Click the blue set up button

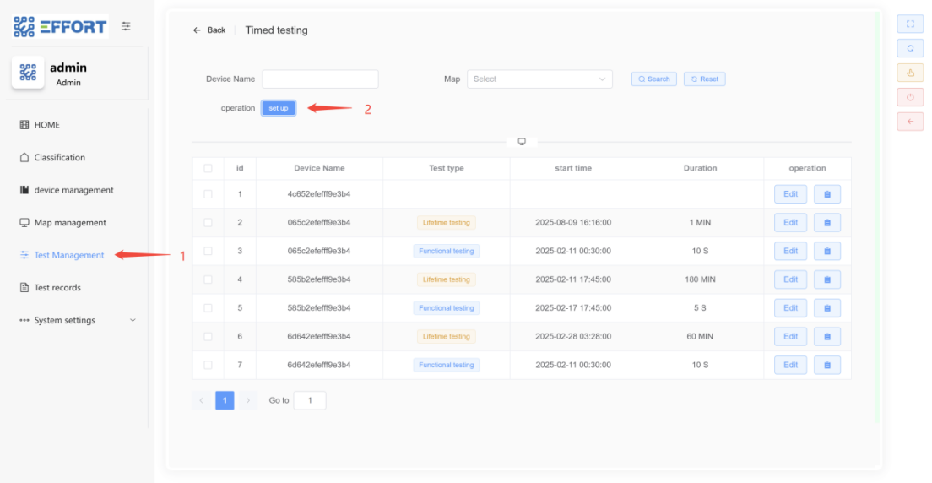pyautogui.click(x=279, y=108)
